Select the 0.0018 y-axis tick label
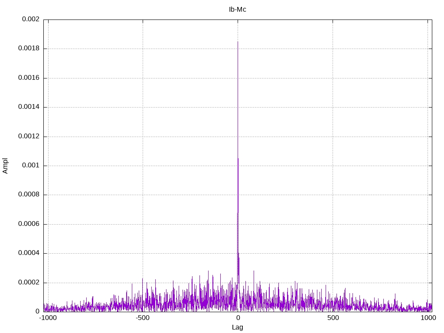Image resolution: width=444 pixels, height=333 pixels. pyautogui.click(x=29, y=49)
